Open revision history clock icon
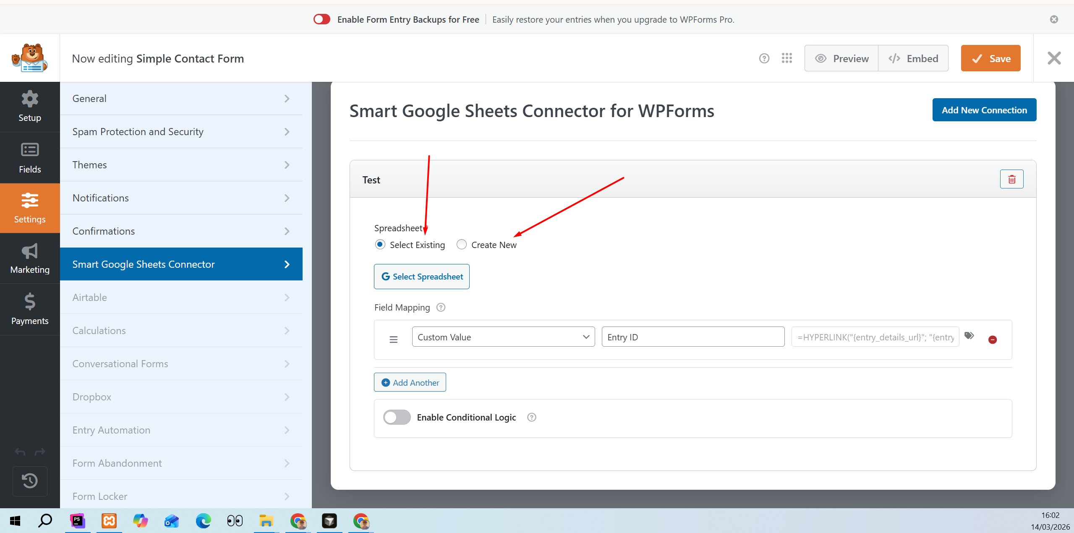 click(x=30, y=481)
